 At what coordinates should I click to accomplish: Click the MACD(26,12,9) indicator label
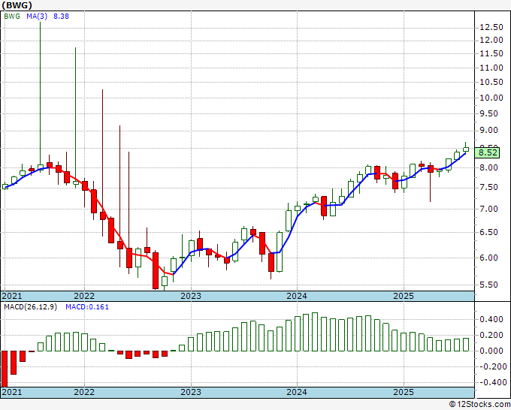(x=30, y=307)
